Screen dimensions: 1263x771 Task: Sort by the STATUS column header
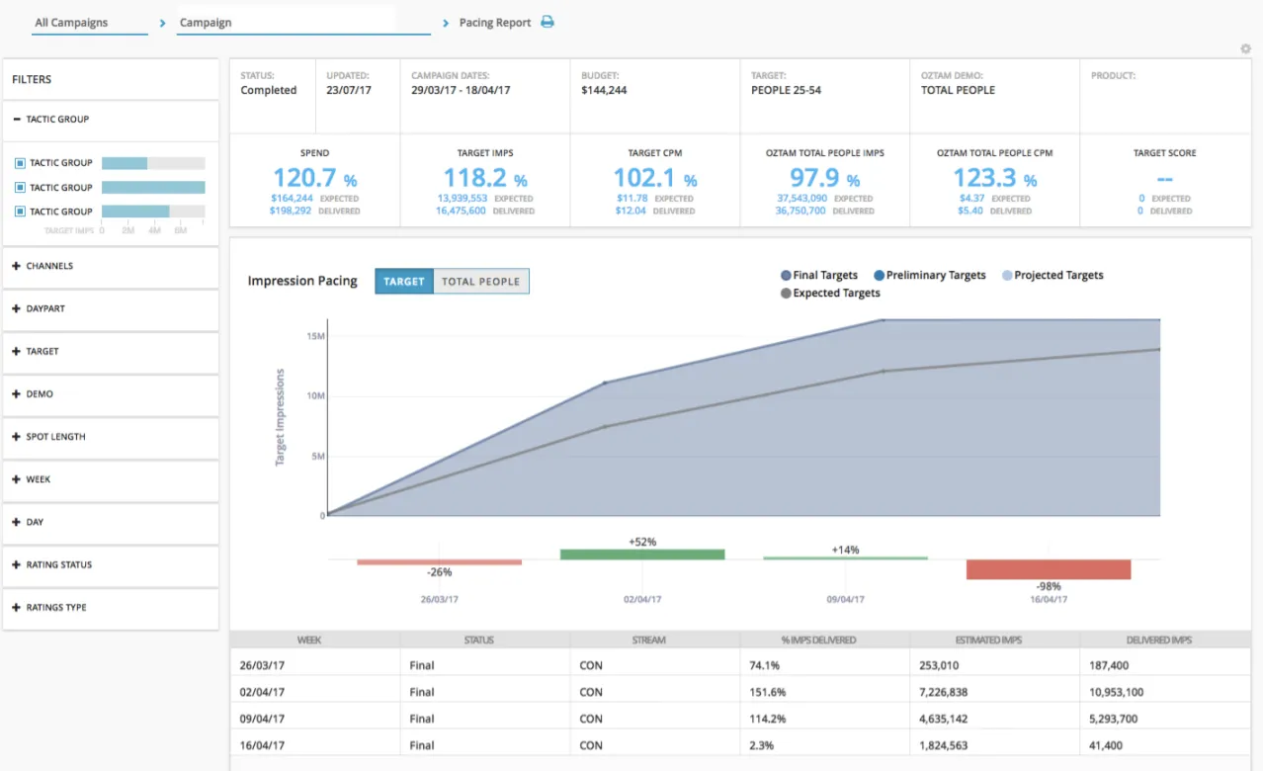click(x=479, y=641)
